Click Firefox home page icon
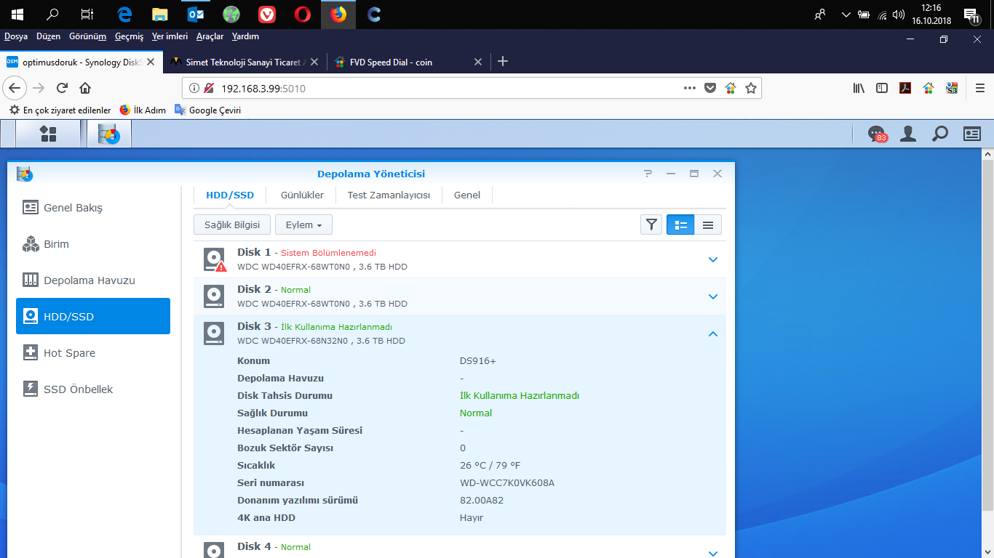The width and height of the screenshot is (994, 558). click(85, 88)
